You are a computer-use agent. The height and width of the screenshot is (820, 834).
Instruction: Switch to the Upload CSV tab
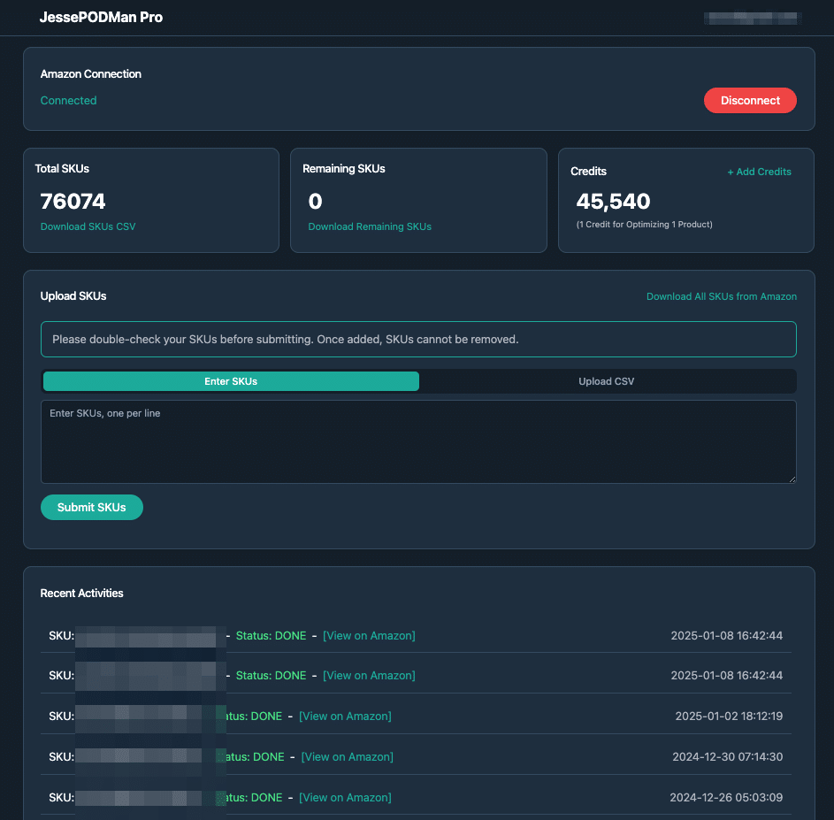click(606, 381)
